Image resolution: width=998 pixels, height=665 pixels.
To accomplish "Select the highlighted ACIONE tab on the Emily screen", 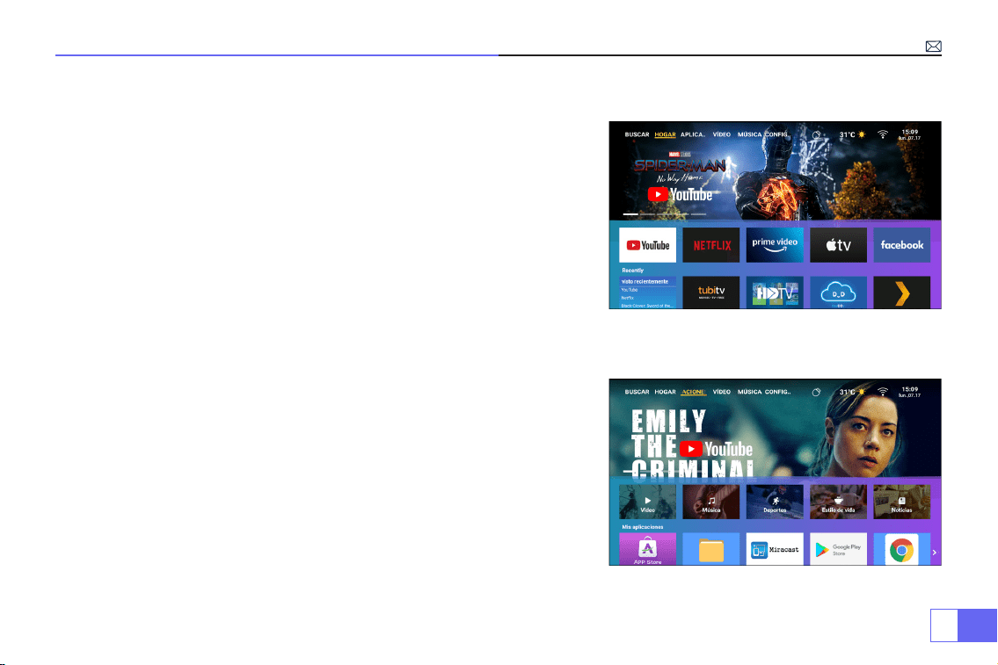I will (693, 392).
